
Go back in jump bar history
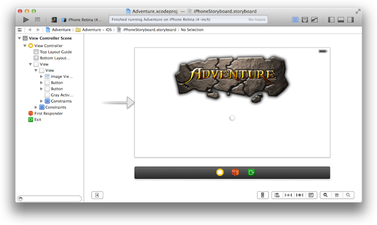pyautogui.click(x=30, y=30)
